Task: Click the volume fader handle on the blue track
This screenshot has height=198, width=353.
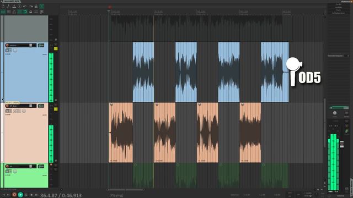Action: [31, 45]
